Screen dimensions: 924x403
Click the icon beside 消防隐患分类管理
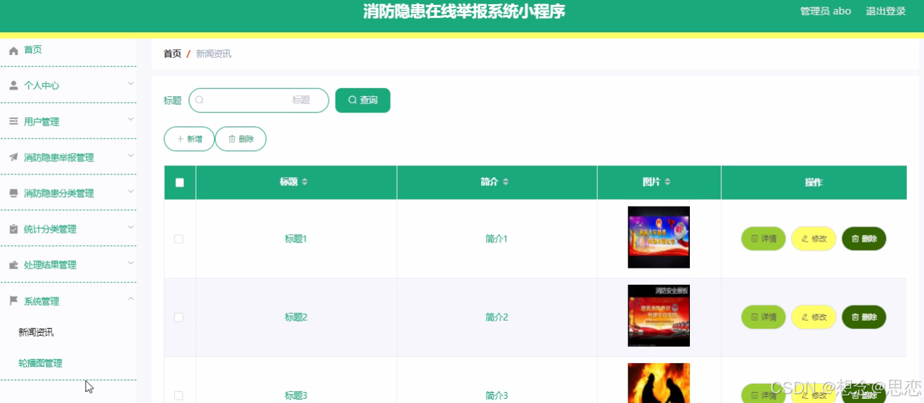[x=13, y=194]
